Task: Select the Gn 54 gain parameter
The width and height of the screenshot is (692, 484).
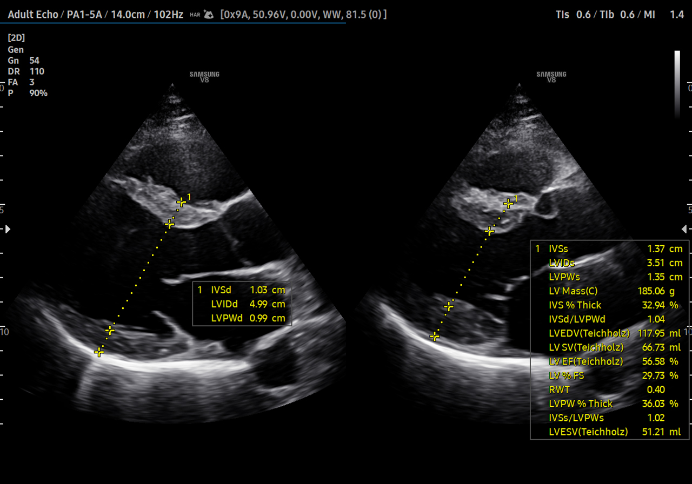Action: [x=23, y=60]
